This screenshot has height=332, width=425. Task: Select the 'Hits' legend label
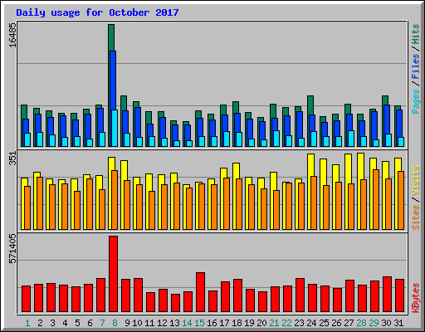(416, 34)
